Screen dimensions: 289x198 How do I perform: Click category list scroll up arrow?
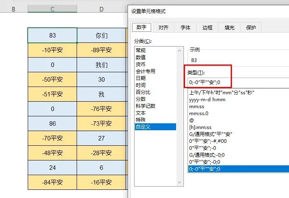[x=180, y=51]
